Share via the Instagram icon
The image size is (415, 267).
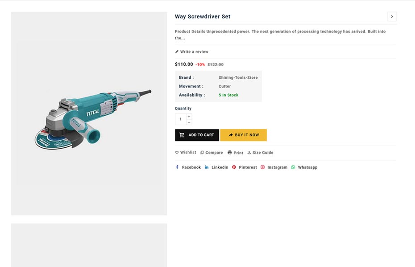263,167
